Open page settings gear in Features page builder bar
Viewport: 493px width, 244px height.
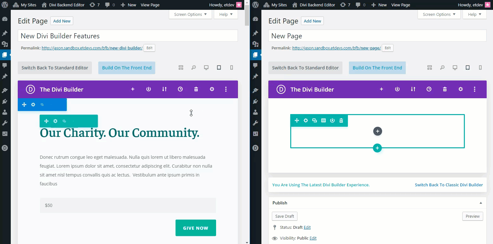click(x=212, y=89)
